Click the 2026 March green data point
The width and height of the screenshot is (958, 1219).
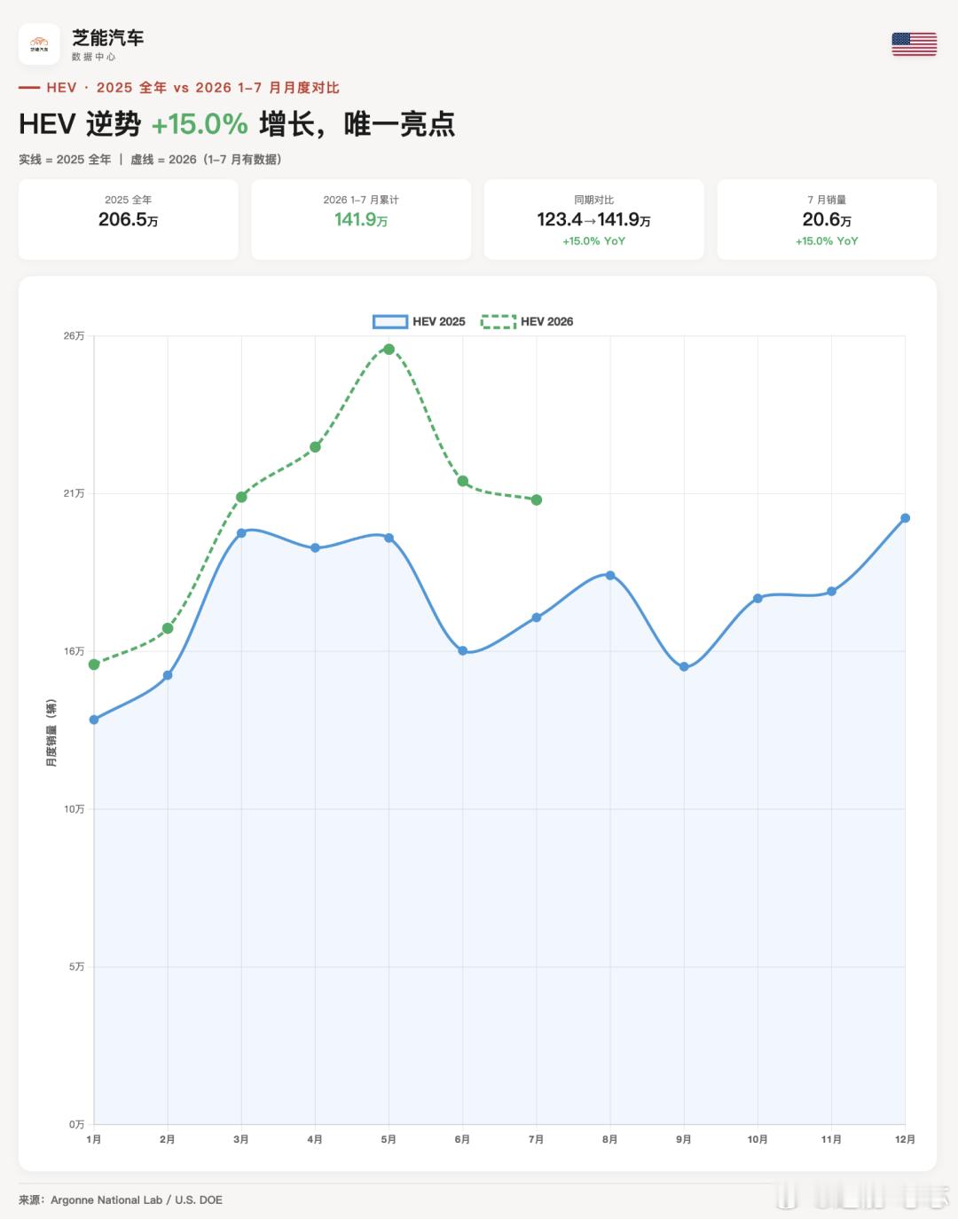coord(241,497)
